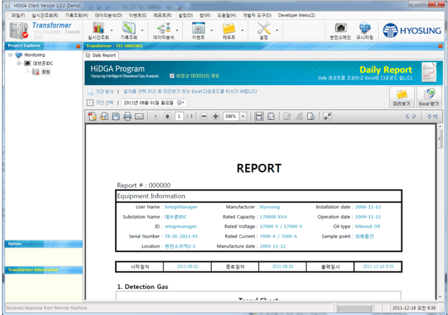Image resolution: width=448 pixels, height=315 pixels.
Task: Click the 도구 link in PDF toolbar
Action: [x=411, y=117]
